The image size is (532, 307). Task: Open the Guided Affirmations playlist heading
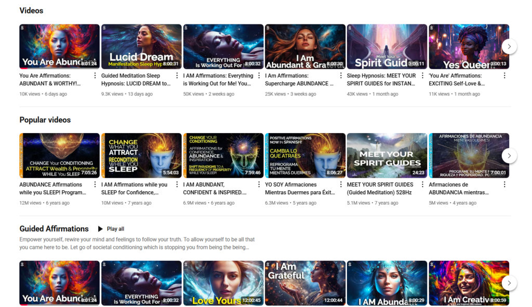[54, 229]
